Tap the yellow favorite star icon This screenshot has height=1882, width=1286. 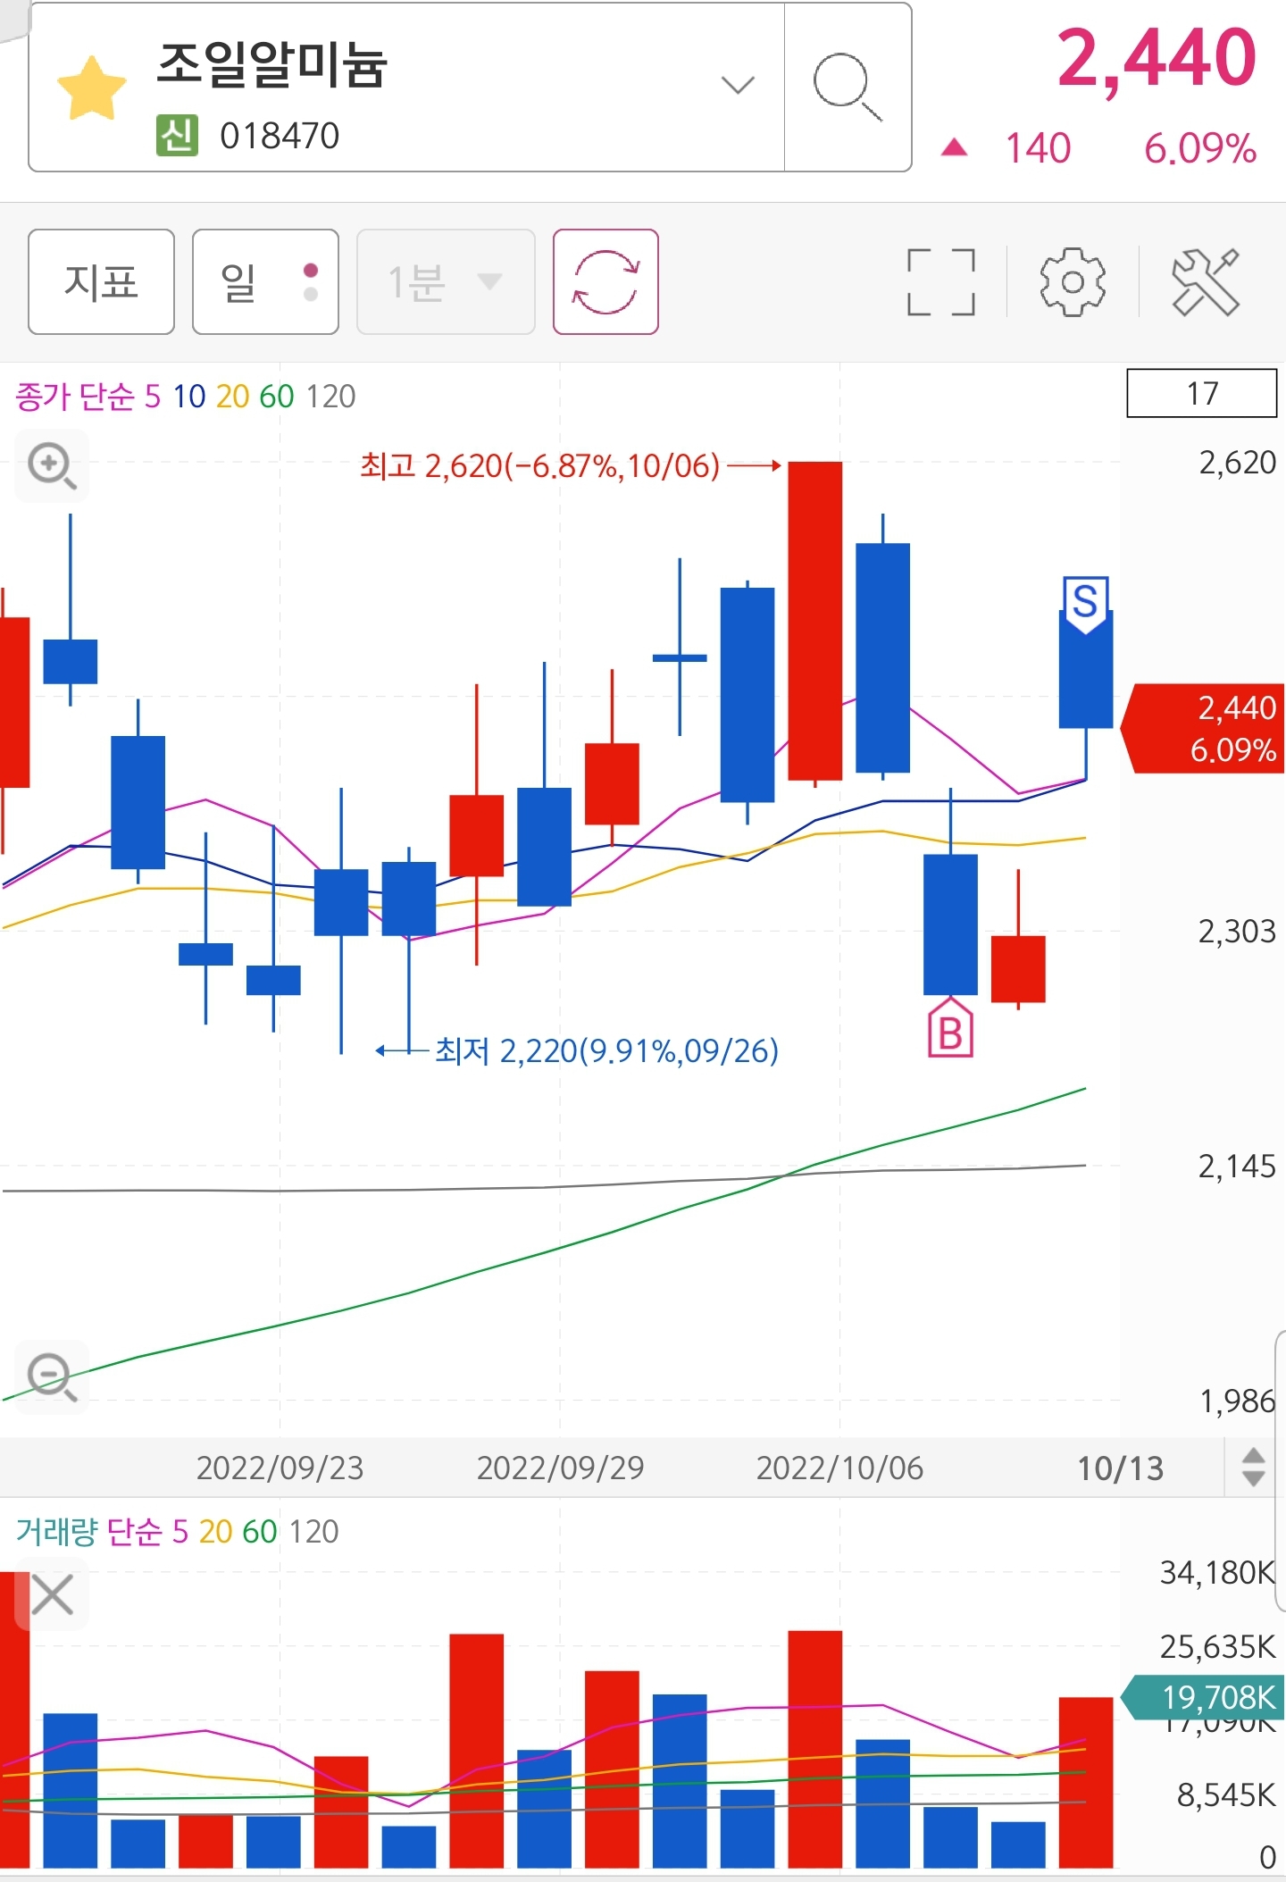click(x=92, y=88)
